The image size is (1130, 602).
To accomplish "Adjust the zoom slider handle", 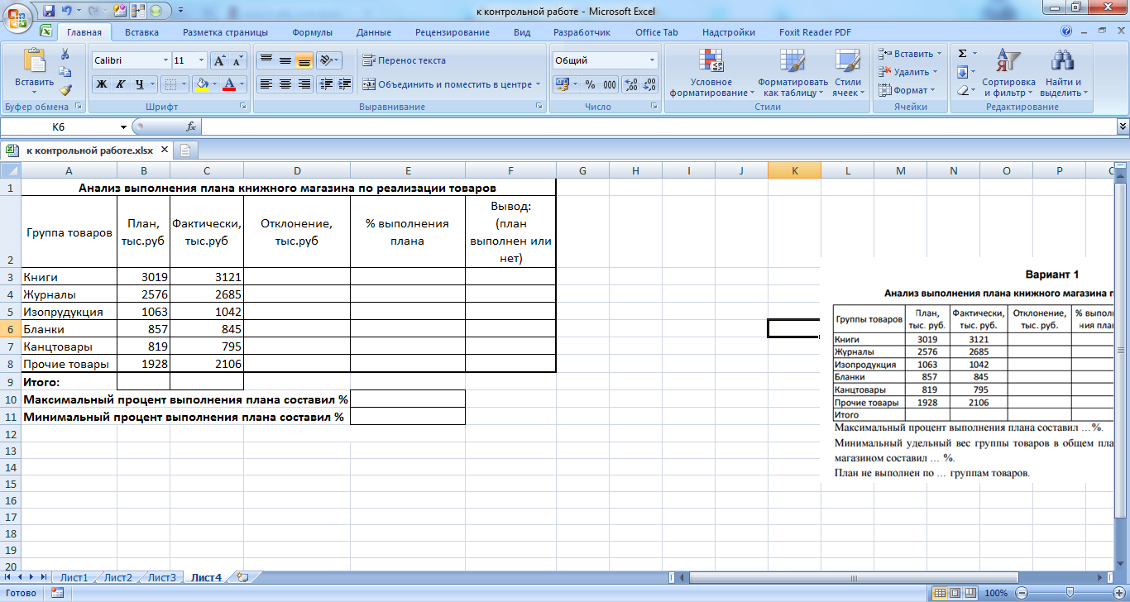I will tap(1069, 593).
